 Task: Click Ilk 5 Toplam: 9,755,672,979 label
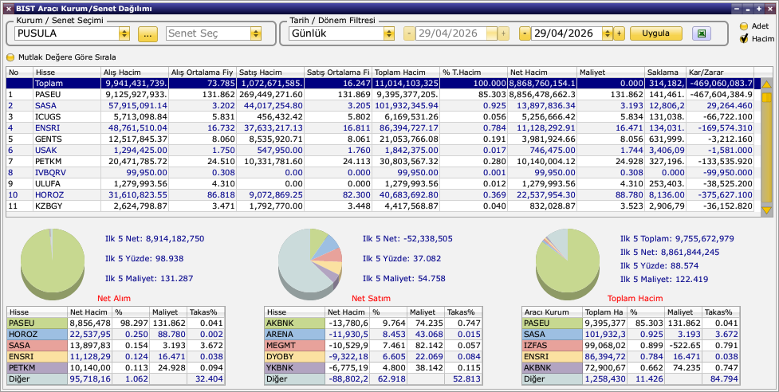click(677, 239)
